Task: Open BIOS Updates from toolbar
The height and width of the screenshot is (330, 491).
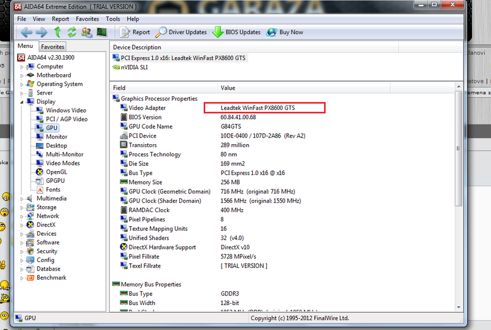Action: click(236, 33)
